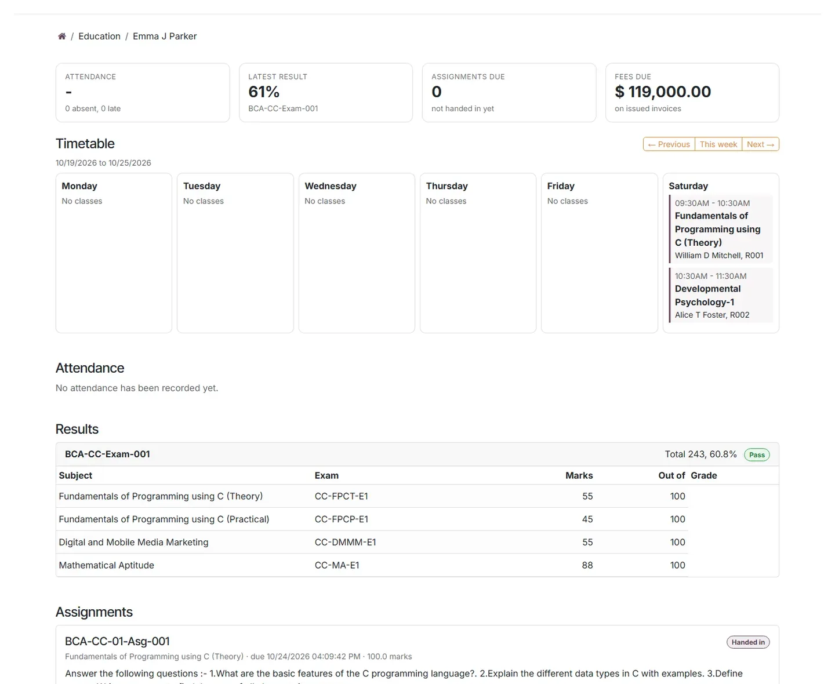Image resolution: width=835 pixels, height=684 pixels.
Task: Click the Friday day column
Action: (599, 253)
